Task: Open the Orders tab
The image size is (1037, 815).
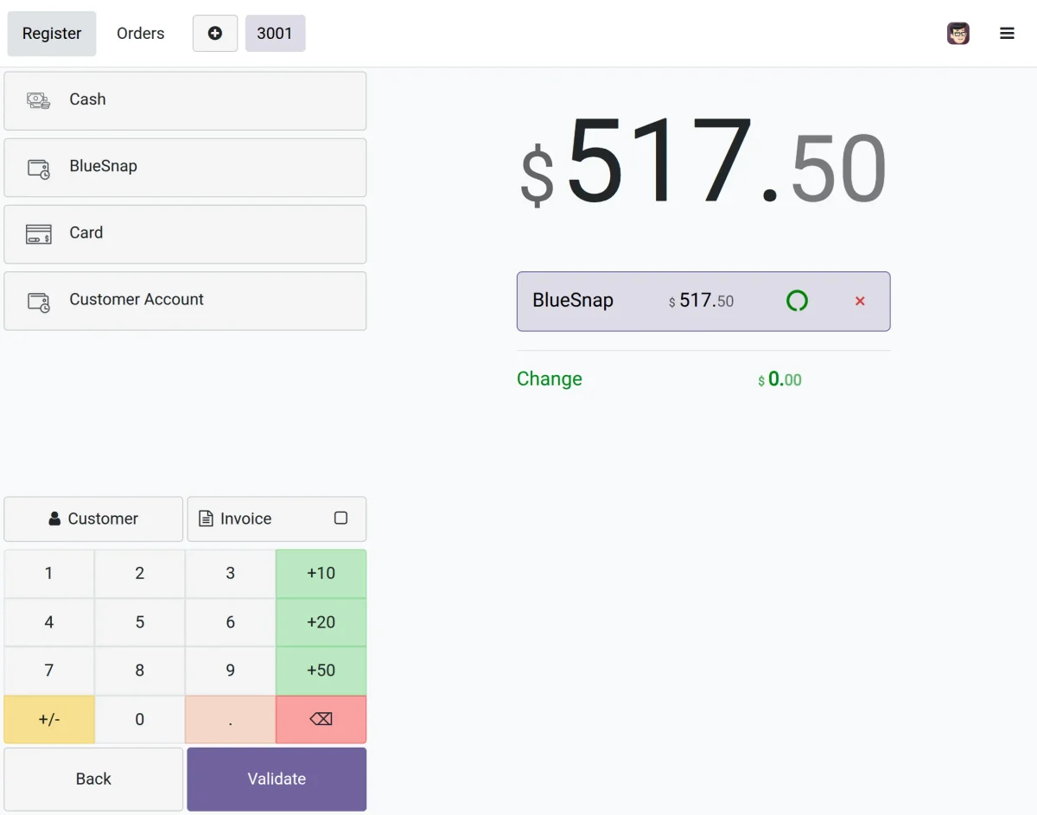Action: [141, 34]
